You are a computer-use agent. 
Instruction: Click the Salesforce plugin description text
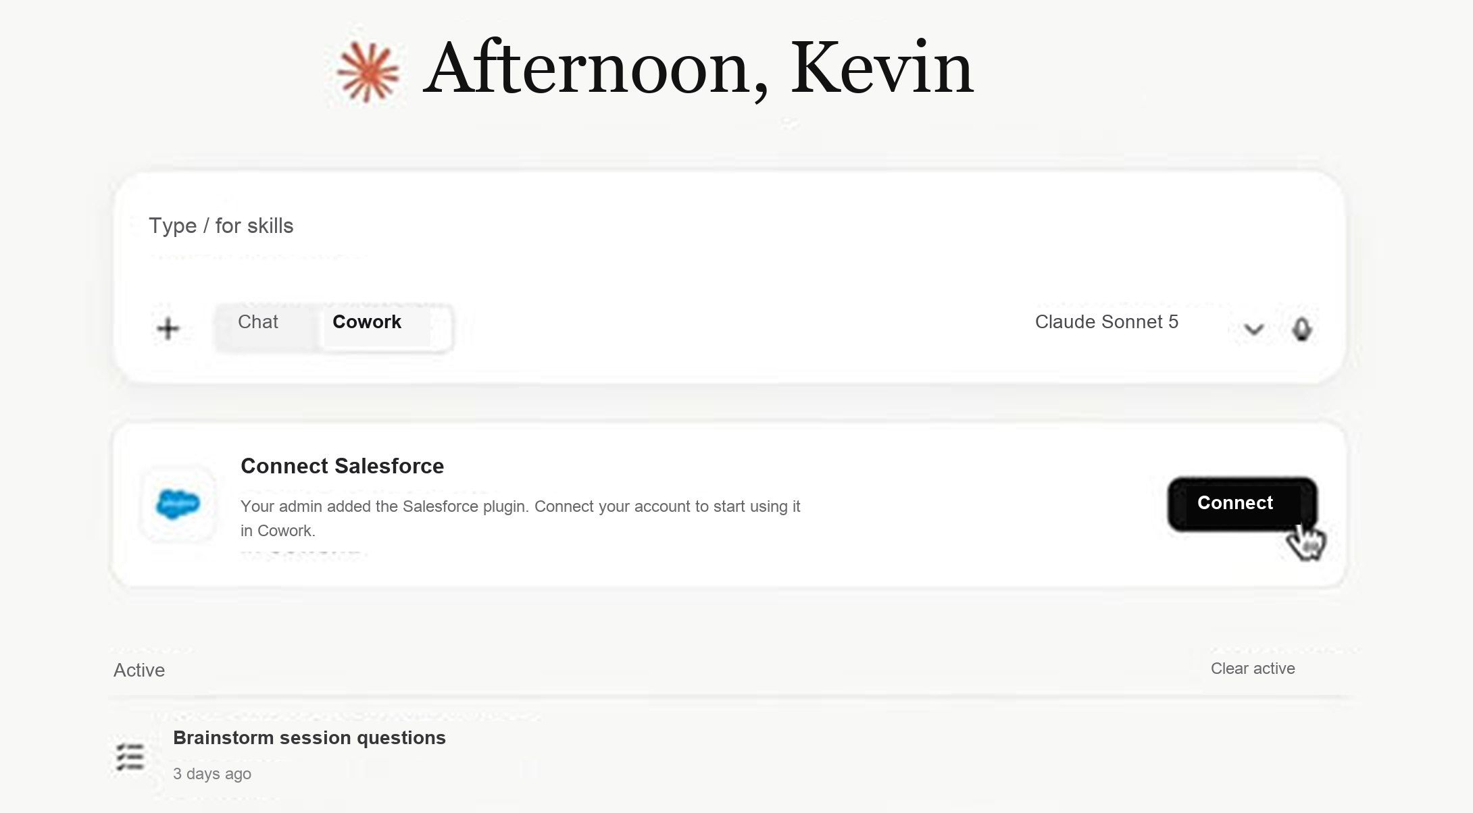click(x=520, y=519)
